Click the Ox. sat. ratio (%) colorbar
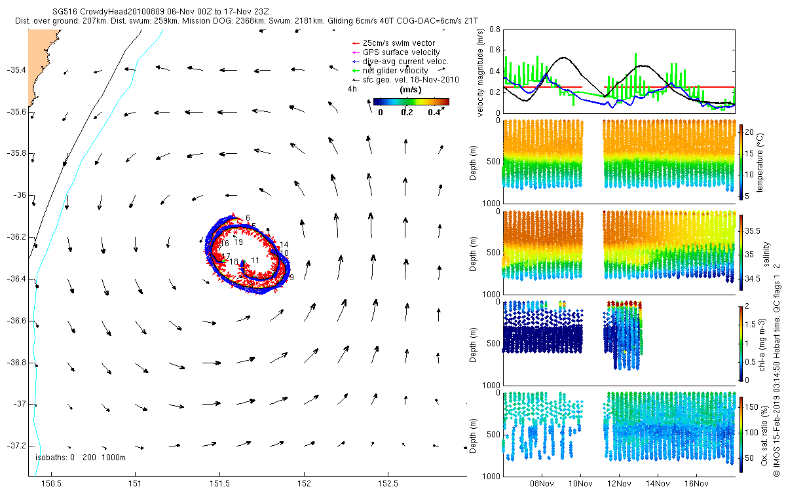Image resolution: width=786 pixels, height=491 pixels. coord(741,434)
